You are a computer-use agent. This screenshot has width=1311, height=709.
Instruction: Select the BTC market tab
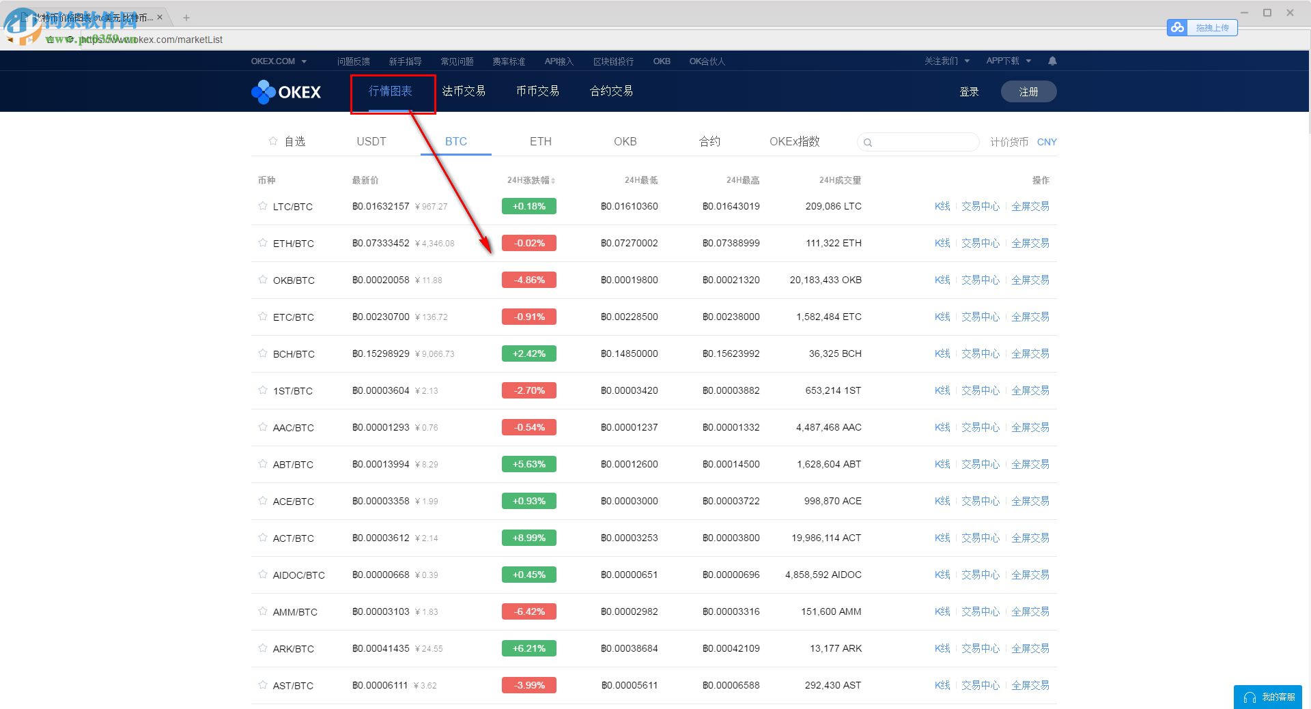(456, 142)
